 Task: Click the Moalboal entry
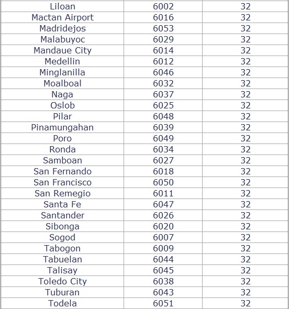click(62, 83)
